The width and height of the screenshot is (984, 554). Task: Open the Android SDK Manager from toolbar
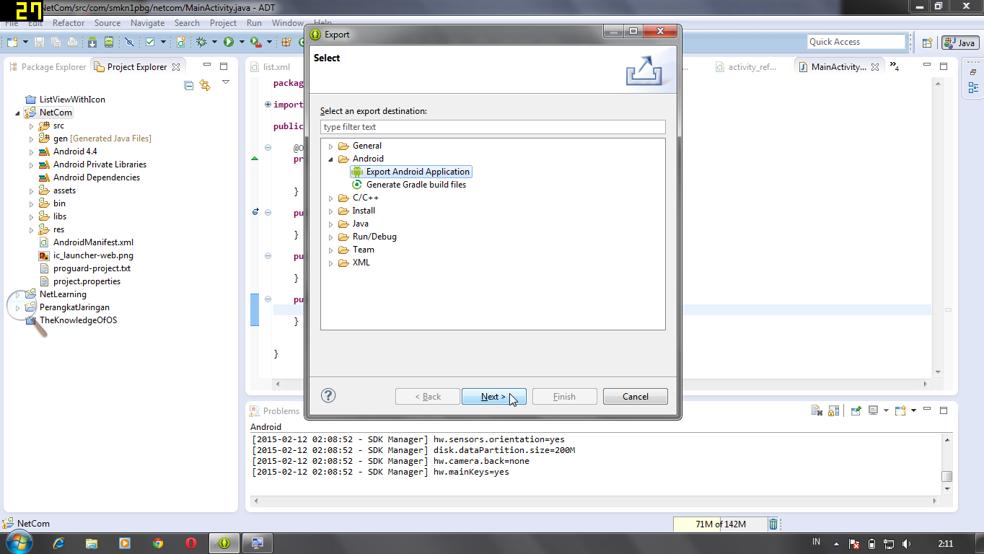[x=92, y=42]
